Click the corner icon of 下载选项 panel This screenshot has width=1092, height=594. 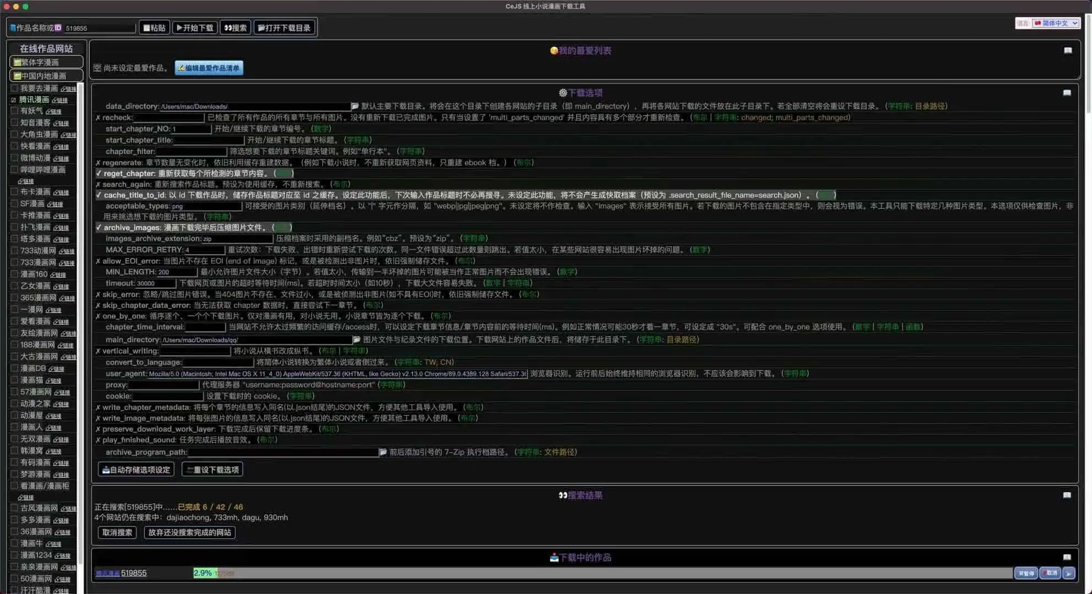(x=1067, y=93)
